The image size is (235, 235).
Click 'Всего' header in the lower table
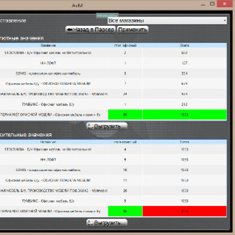point(184,142)
